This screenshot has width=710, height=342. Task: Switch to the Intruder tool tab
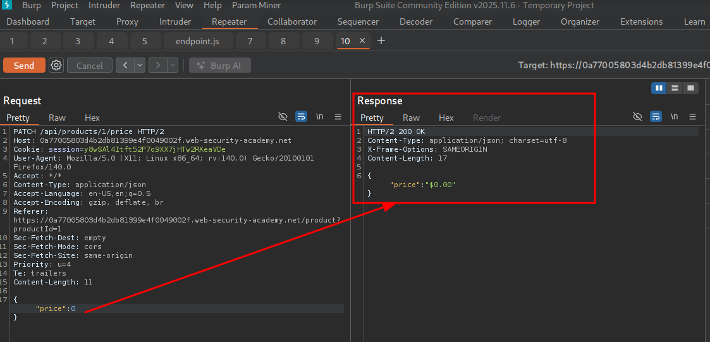[x=175, y=21]
